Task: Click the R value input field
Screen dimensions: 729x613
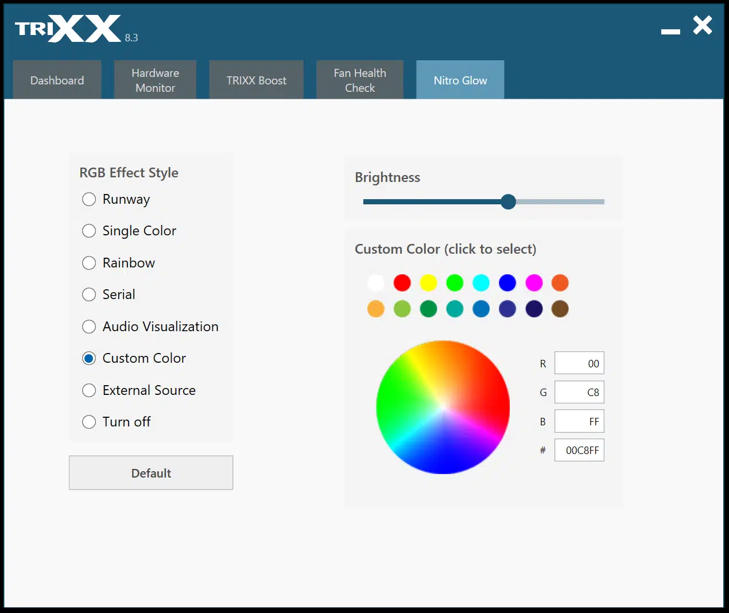Action: click(579, 363)
